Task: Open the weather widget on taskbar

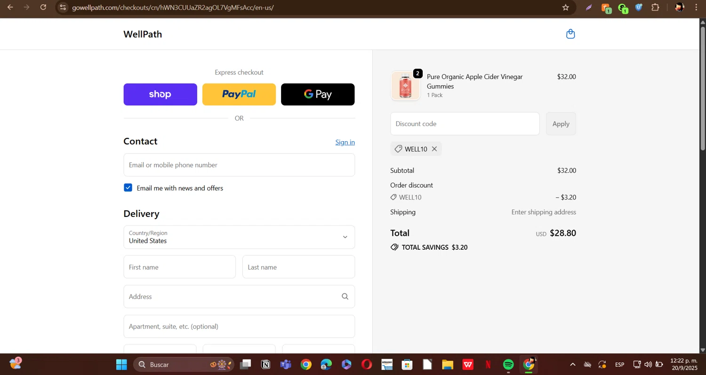Action: point(16,364)
